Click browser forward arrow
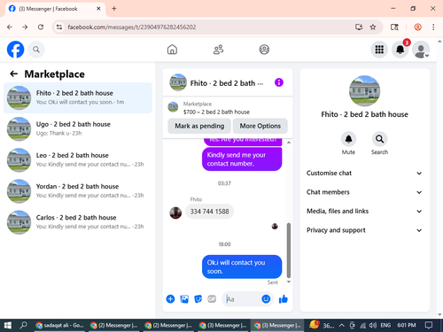This screenshot has width=443, height=332. pyautogui.click(x=25, y=27)
